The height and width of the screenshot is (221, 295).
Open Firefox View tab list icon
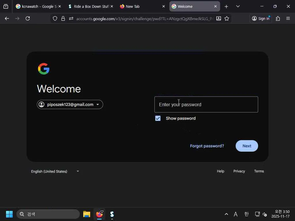pos(6,6)
